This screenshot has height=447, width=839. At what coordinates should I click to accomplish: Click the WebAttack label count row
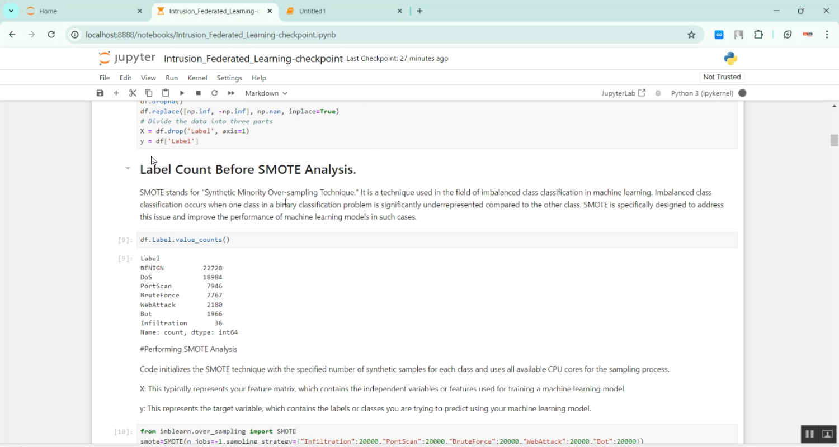point(181,305)
